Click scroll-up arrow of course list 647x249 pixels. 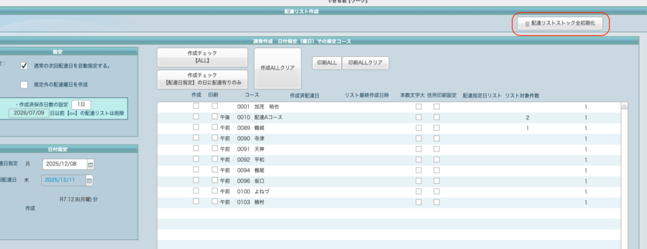(x=624, y=106)
